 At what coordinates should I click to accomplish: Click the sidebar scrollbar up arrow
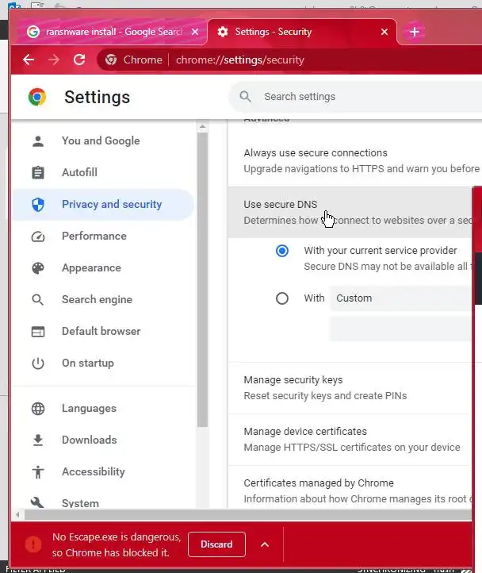pos(203,127)
